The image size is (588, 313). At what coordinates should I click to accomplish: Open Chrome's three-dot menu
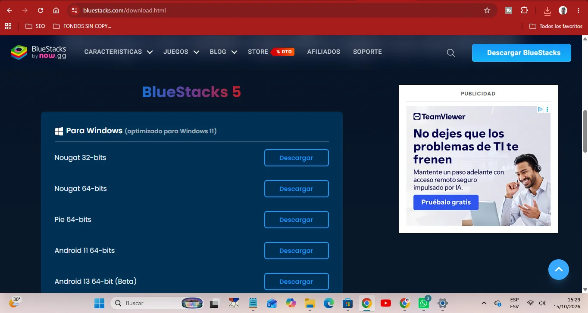579,10
